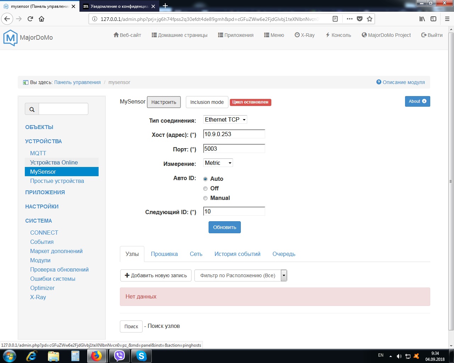Open browser home page icon

click(41, 19)
